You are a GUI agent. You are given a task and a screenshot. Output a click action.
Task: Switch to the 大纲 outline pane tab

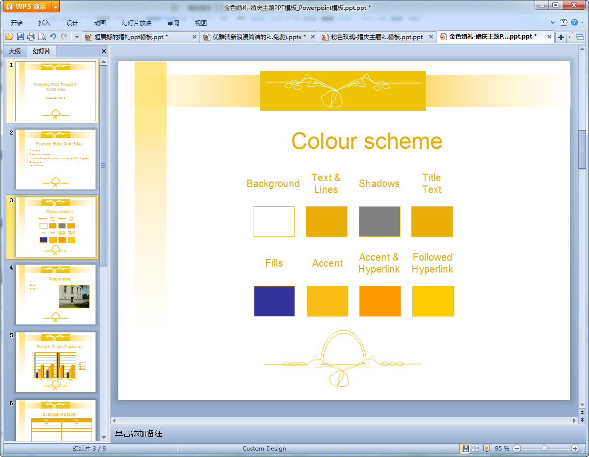point(15,51)
